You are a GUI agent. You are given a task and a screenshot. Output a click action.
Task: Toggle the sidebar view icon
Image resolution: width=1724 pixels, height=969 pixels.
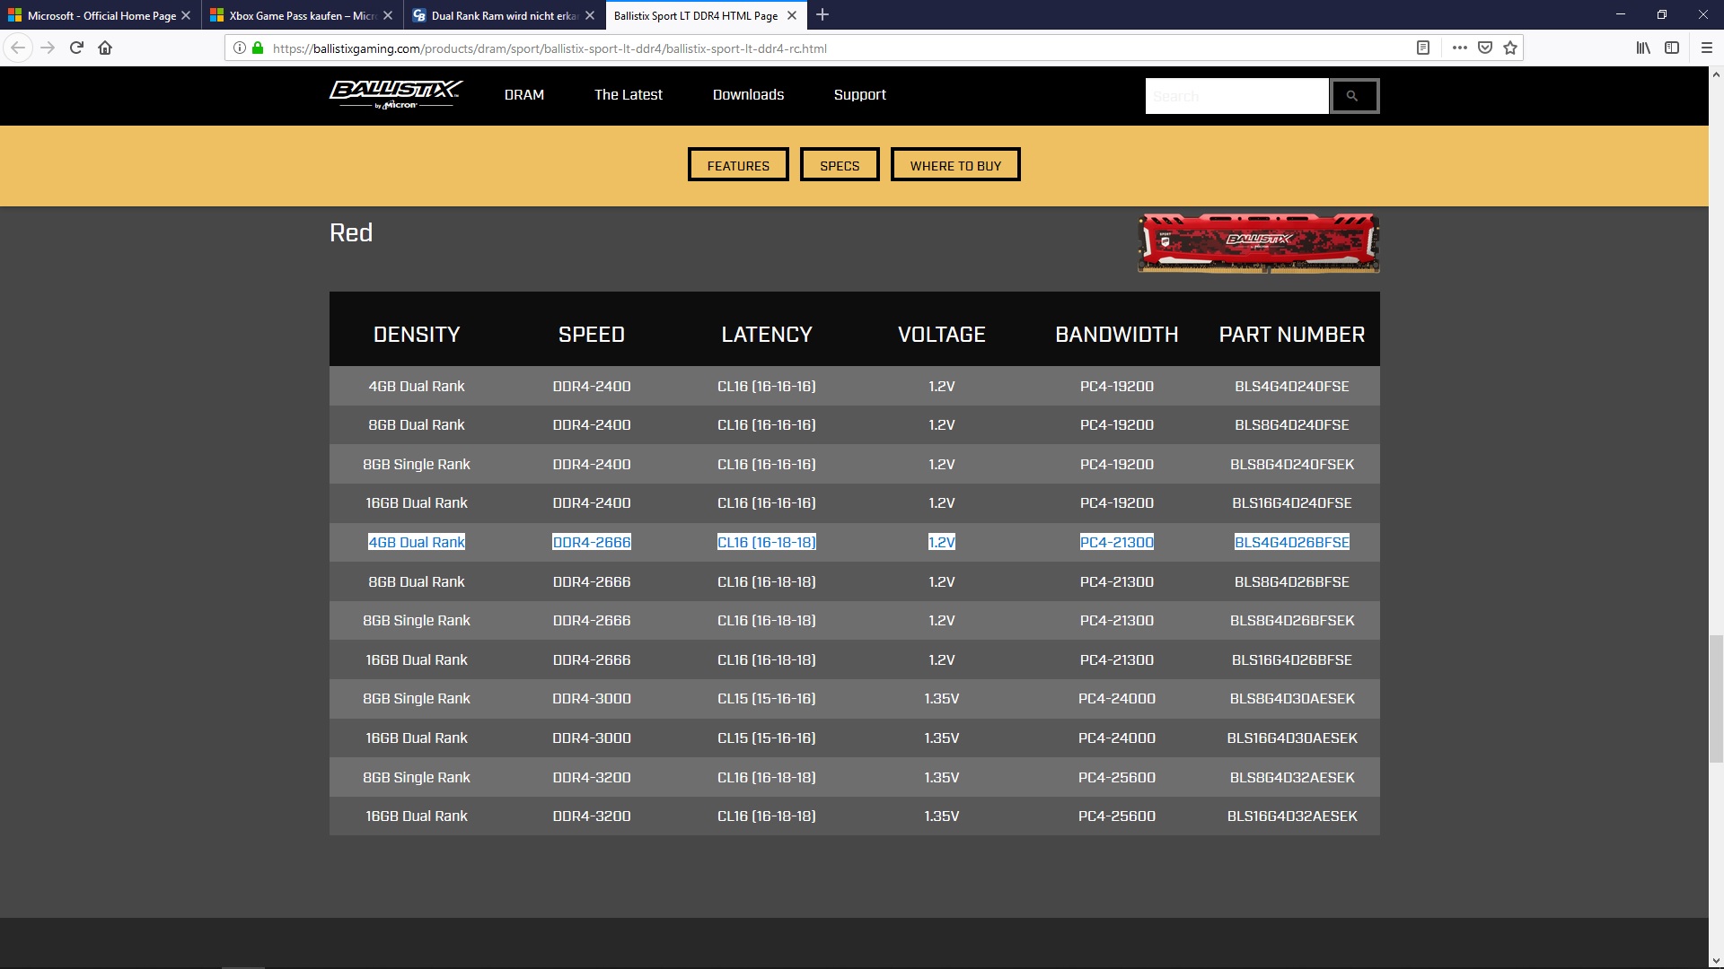(x=1672, y=48)
